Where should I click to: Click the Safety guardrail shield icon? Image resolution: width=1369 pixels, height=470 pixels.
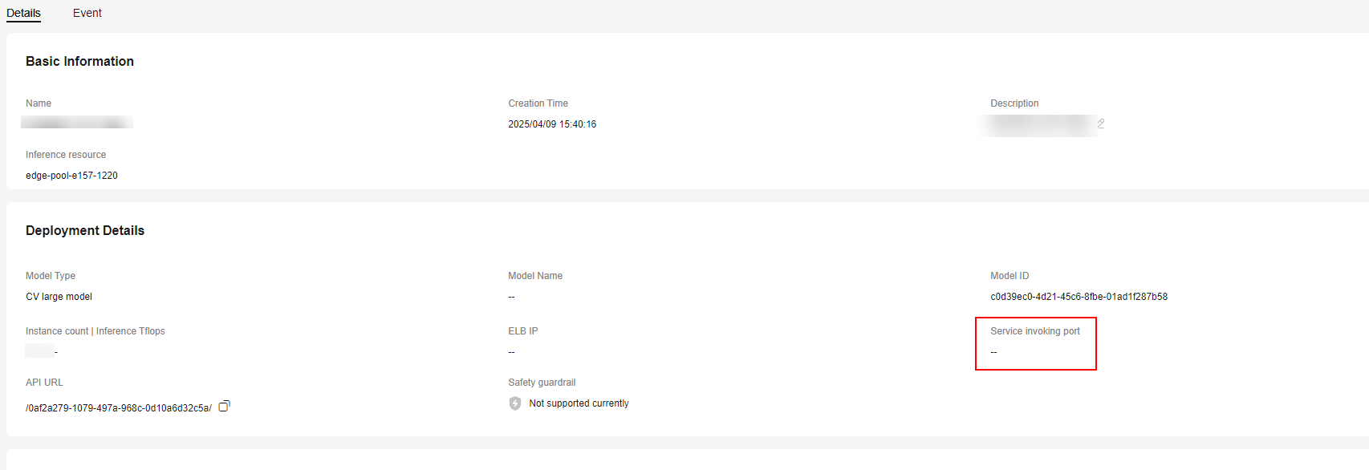point(515,403)
